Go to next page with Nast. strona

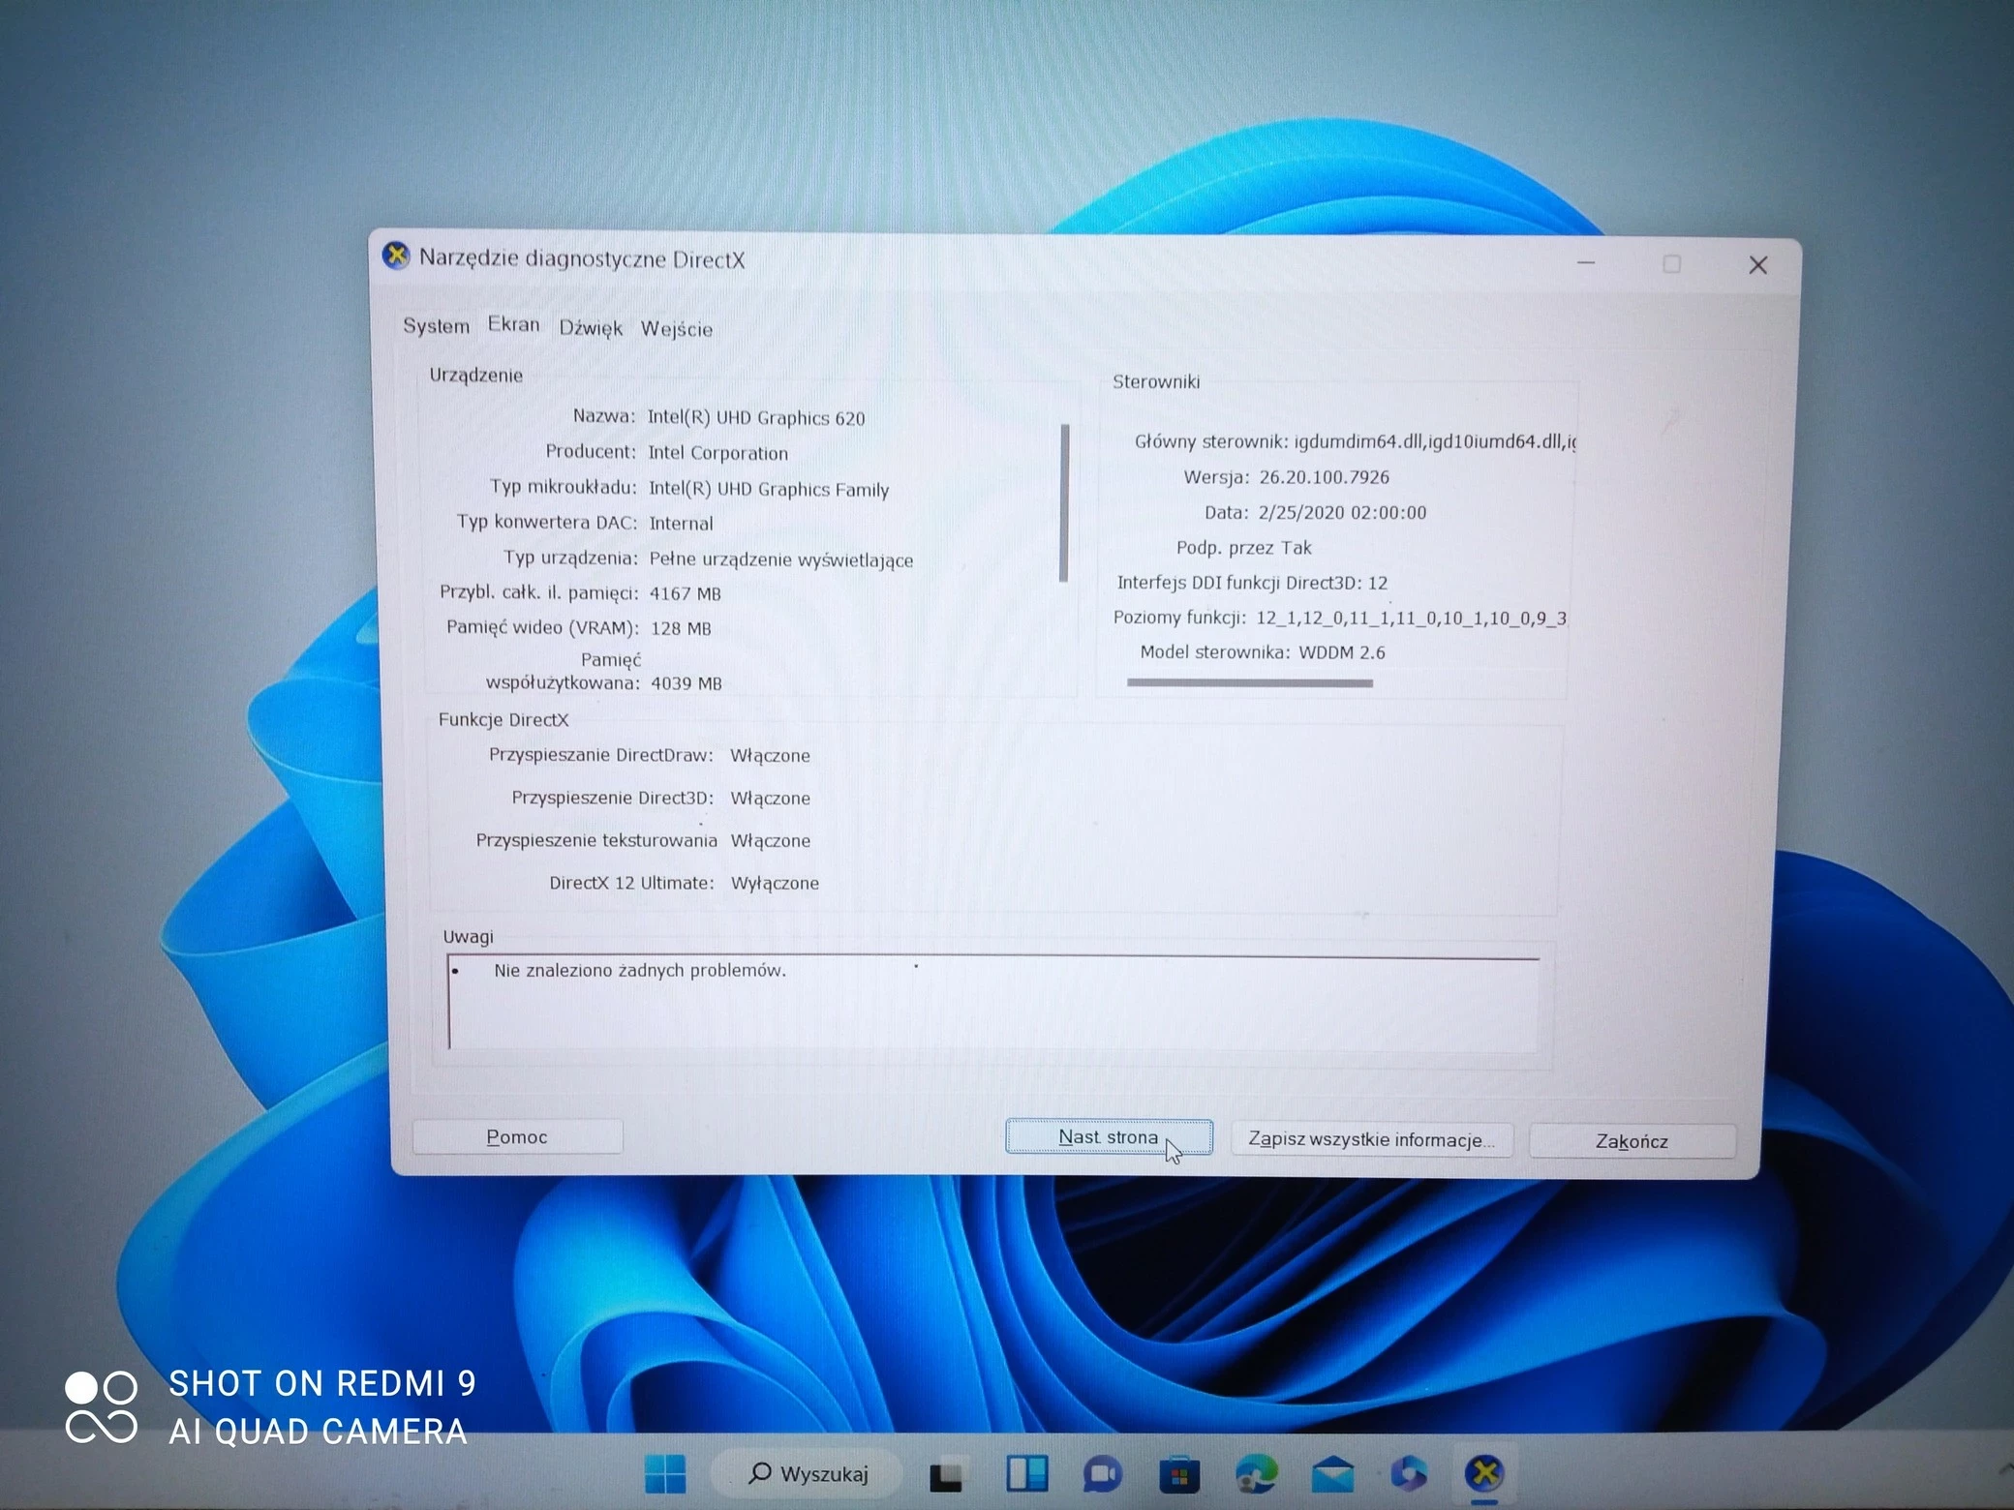point(1109,1136)
